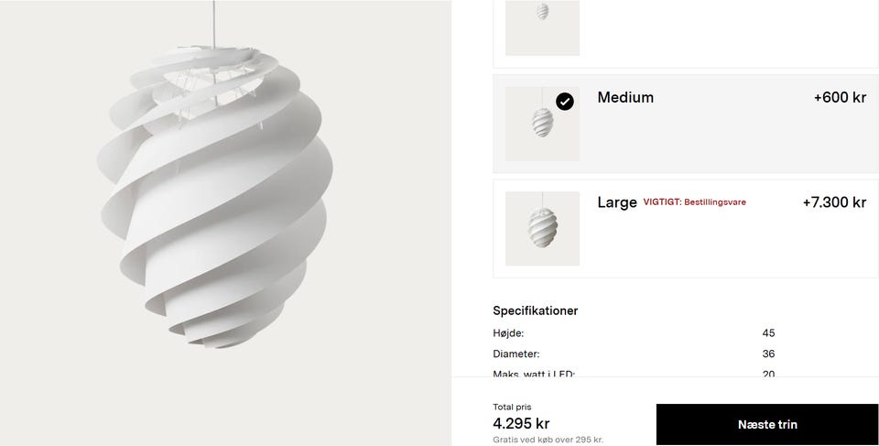Click the Gratis ved køb over 295 kr. text

pos(548,440)
